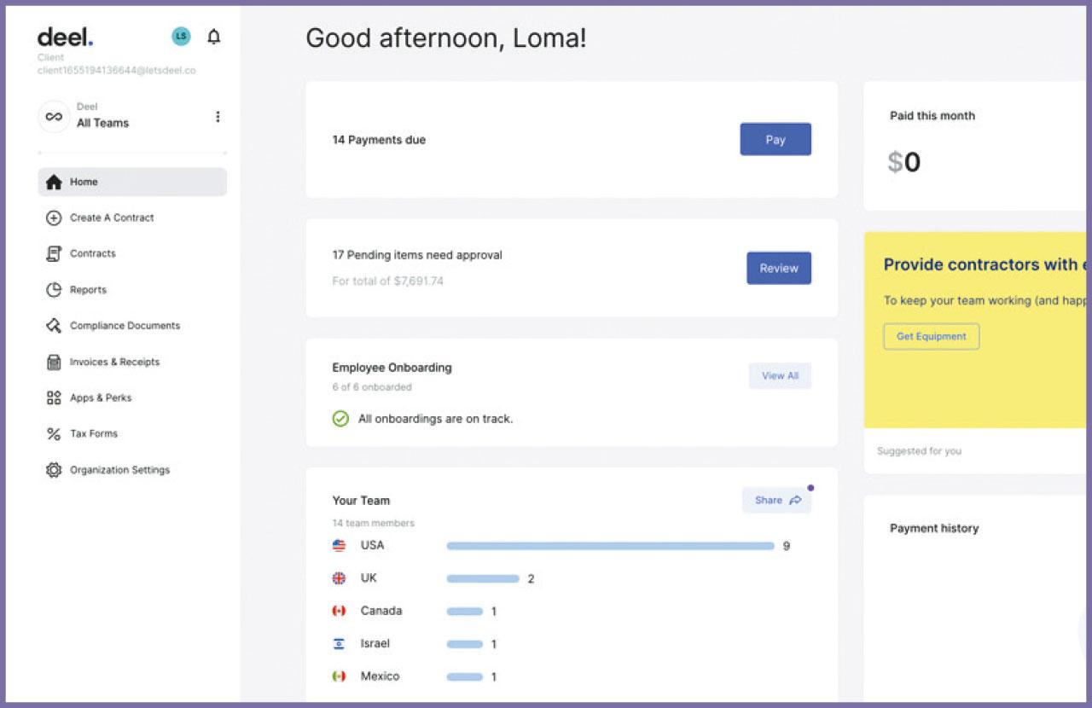
Task: Click the $0 paid amount
Action: [x=904, y=162]
